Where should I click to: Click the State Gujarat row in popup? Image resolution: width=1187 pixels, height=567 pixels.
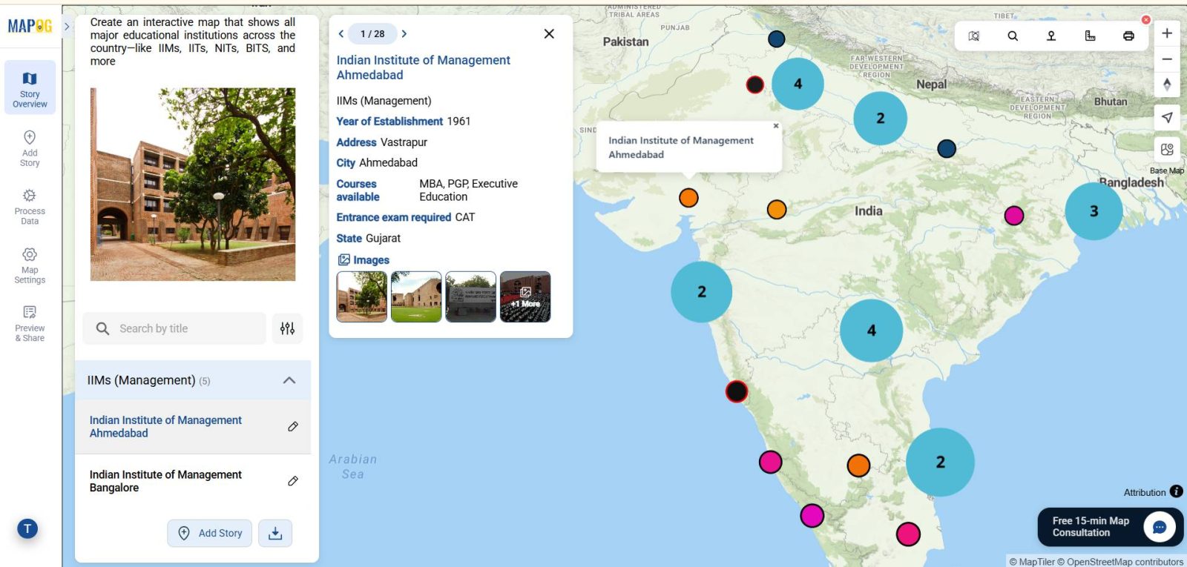coord(369,238)
